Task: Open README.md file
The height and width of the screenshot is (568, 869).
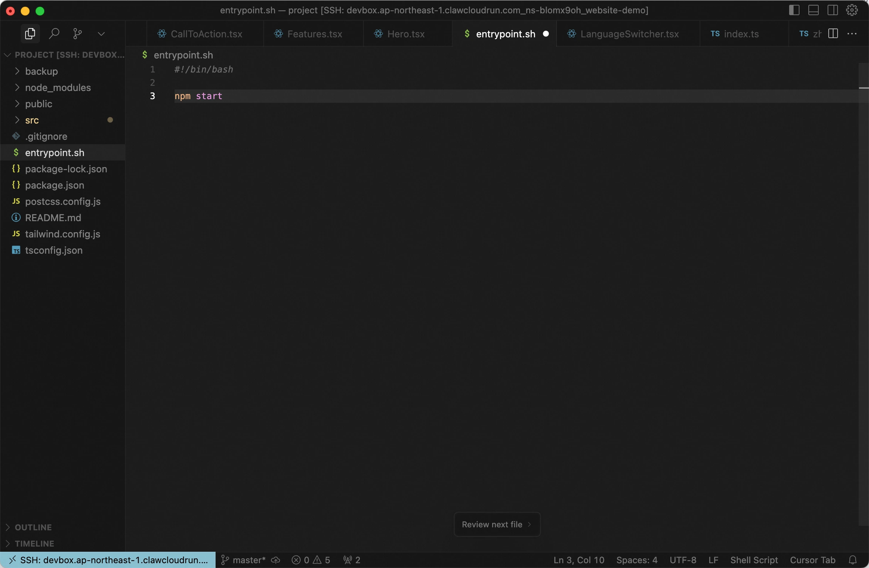Action: (x=62, y=217)
